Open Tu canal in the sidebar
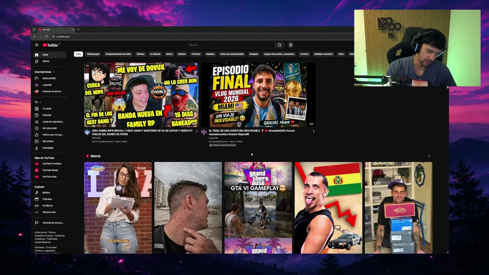This screenshot has width=489, height=275. 50,108
